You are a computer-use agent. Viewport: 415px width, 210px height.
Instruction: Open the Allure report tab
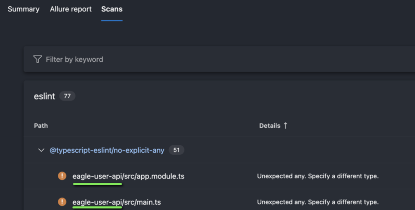point(71,9)
